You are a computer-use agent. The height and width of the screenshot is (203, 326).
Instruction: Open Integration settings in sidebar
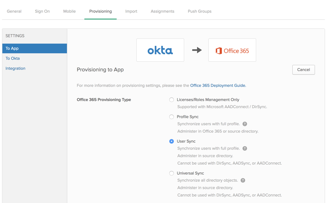(16, 68)
